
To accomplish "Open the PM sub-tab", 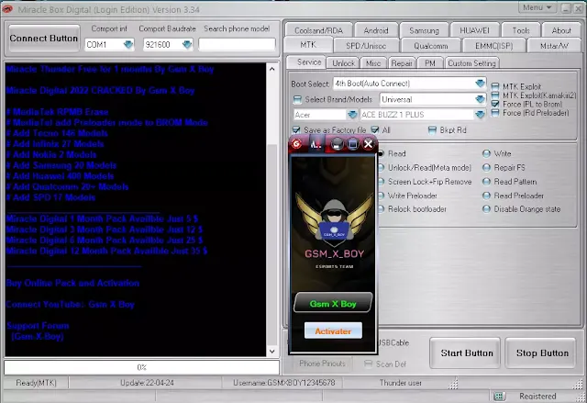I will point(430,63).
